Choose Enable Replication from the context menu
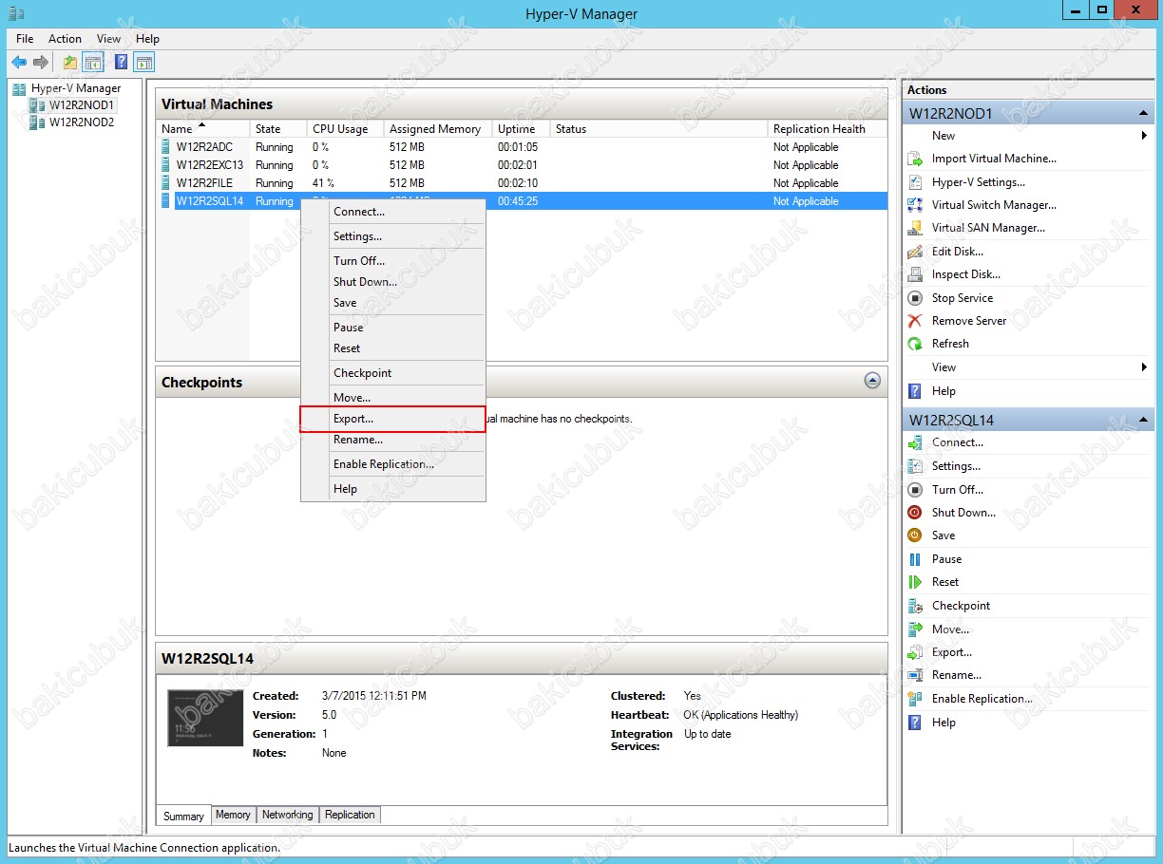 click(x=393, y=464)
